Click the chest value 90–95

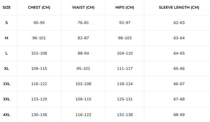pyautogui.click(x=39, y=23)
